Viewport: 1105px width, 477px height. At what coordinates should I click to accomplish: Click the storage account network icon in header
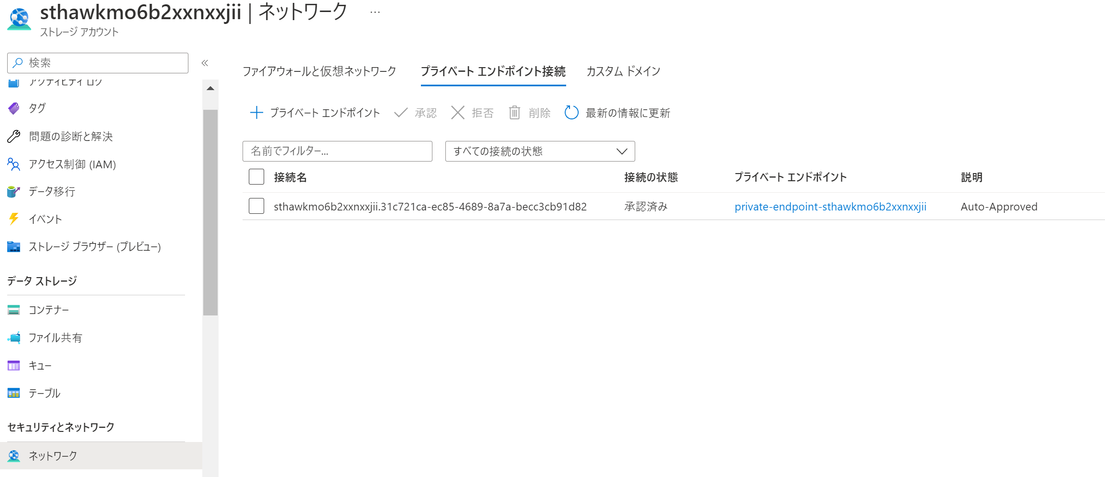click(x=20, y=19)
